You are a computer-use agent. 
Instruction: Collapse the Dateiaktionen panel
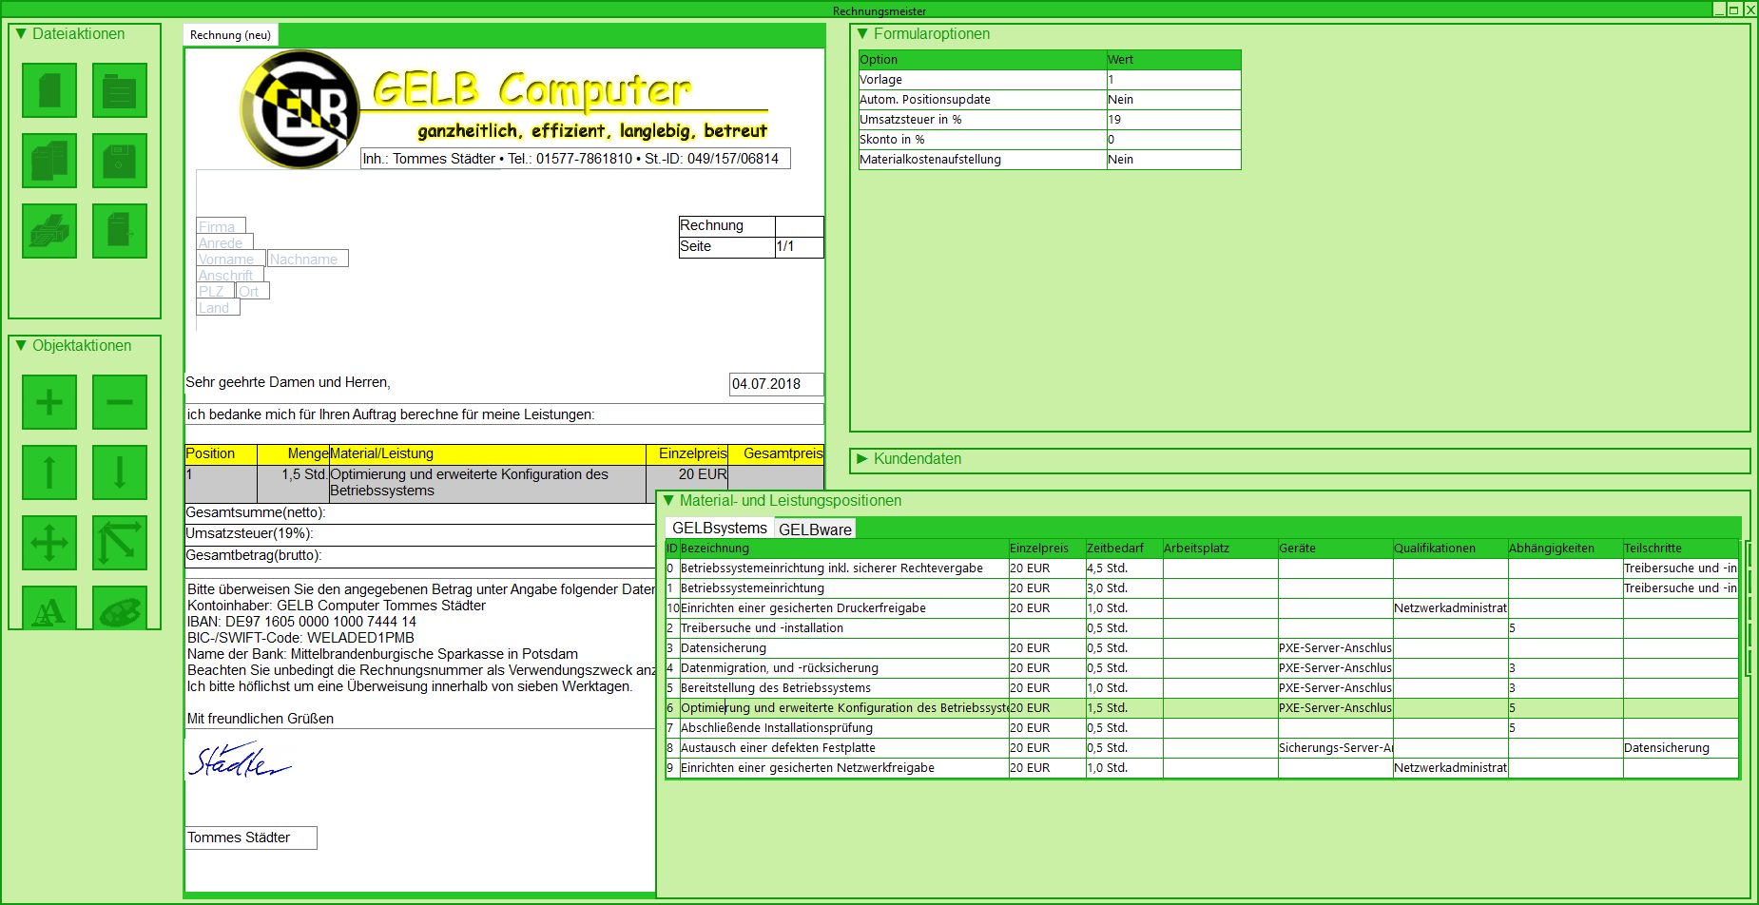pos(22,34)
